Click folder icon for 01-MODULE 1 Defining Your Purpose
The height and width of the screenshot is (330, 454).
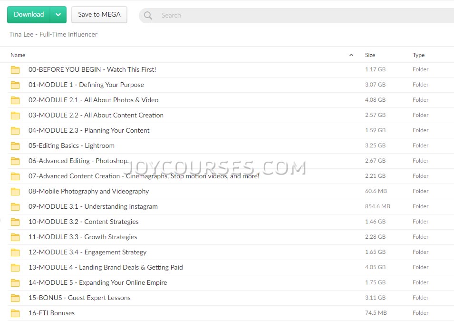15,85
